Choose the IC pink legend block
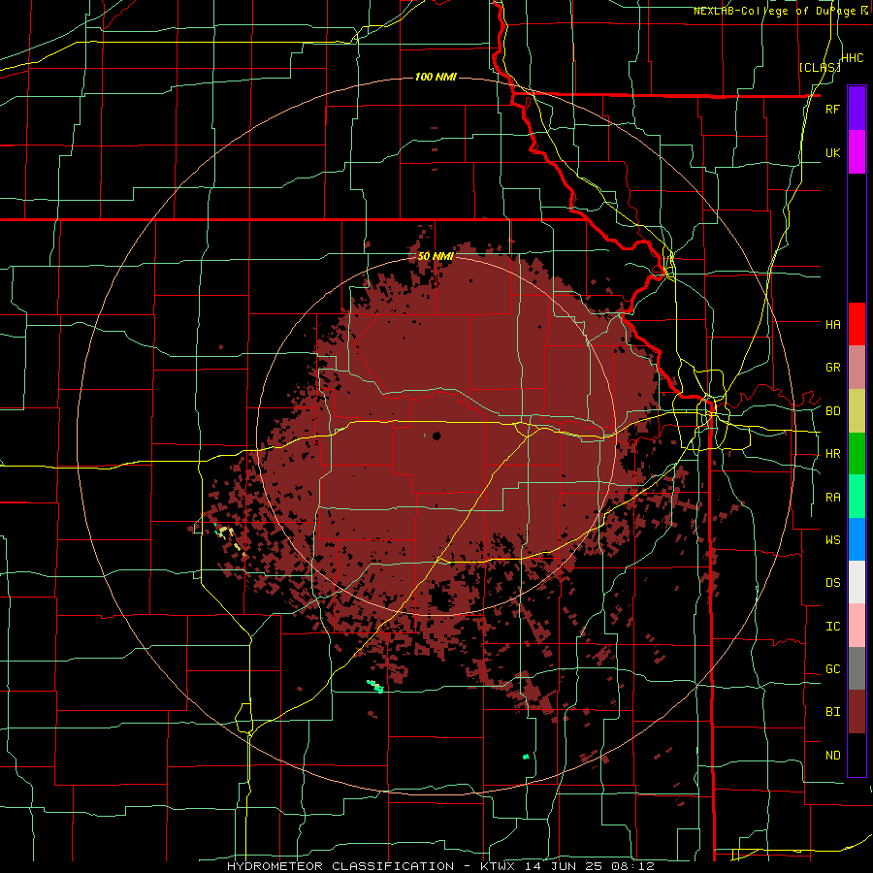 point(857,626)
